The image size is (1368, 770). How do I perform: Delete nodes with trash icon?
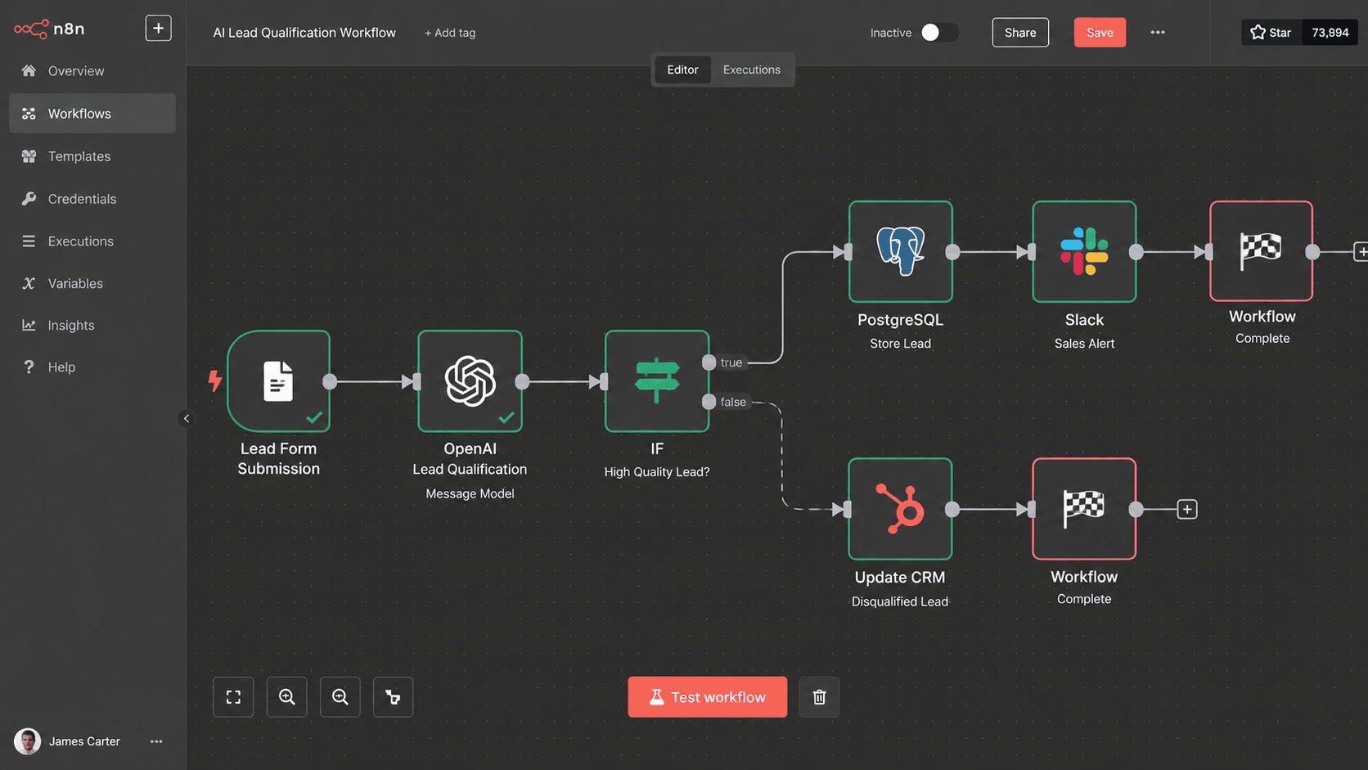(819, 696)
